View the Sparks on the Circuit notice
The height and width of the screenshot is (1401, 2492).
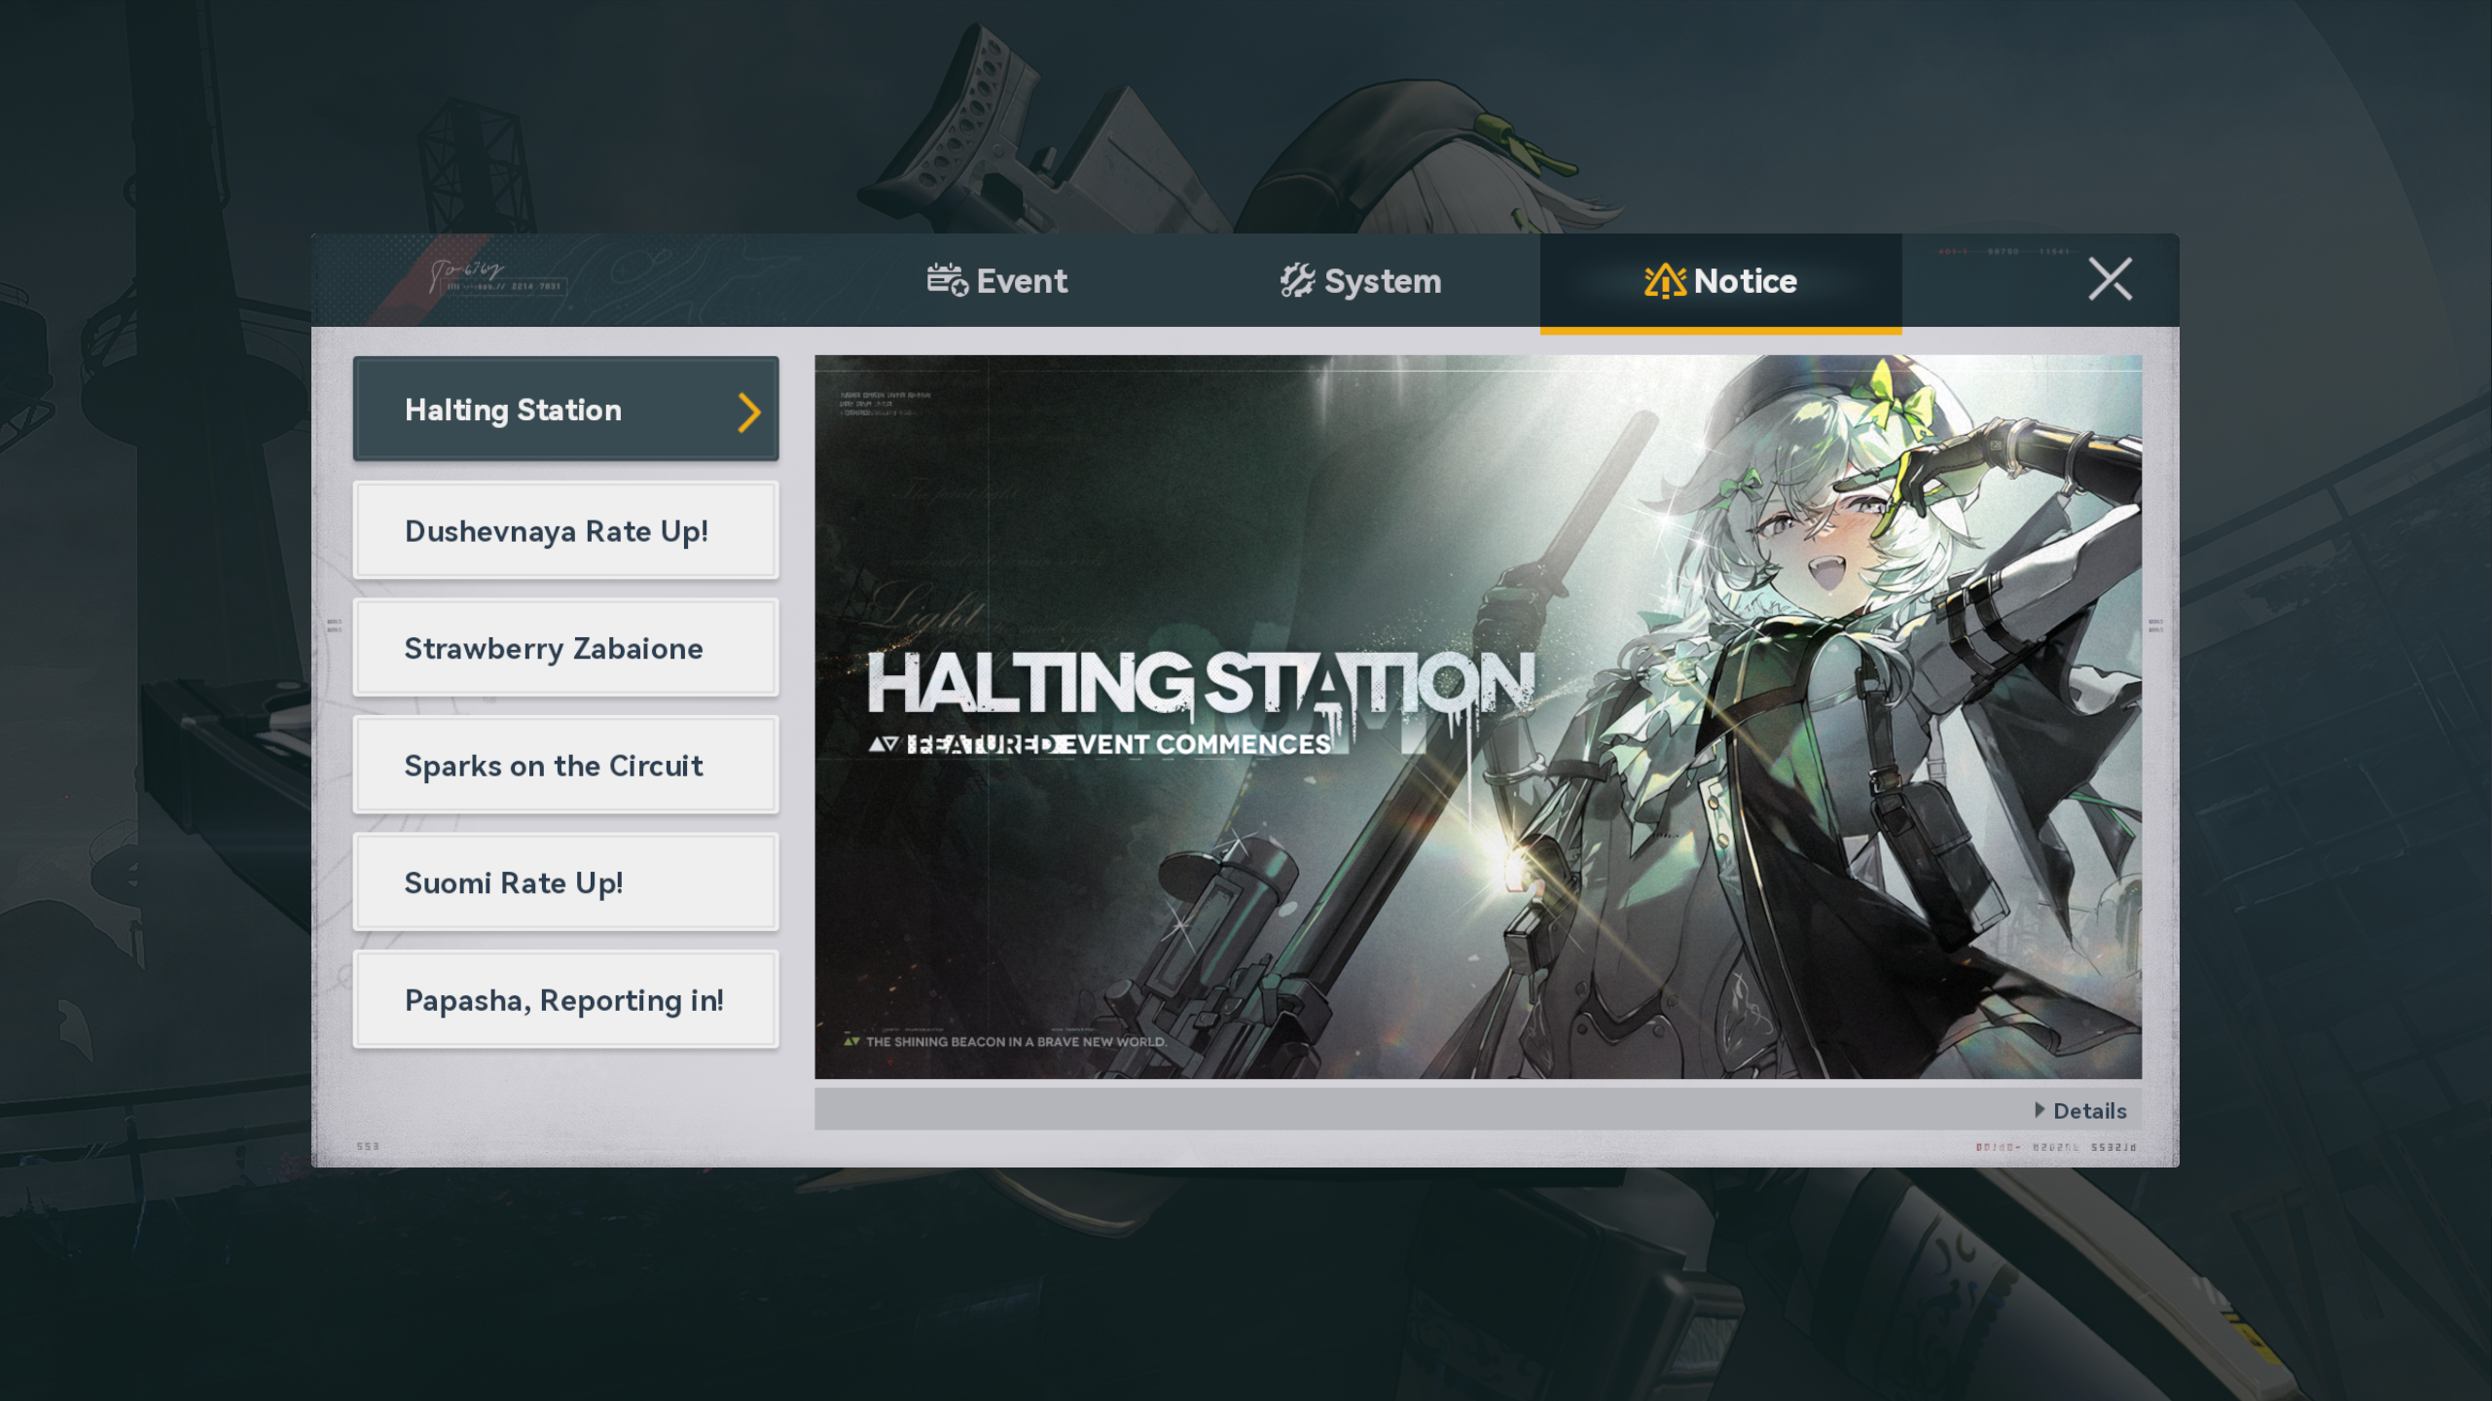(565, 765)
